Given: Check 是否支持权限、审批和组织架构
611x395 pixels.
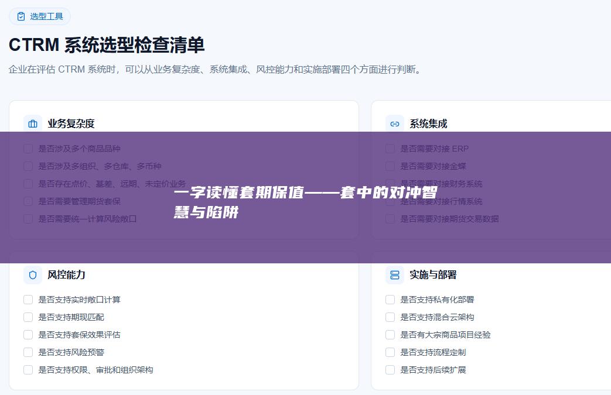Looking at the screenshot, I should coord(28,370).
